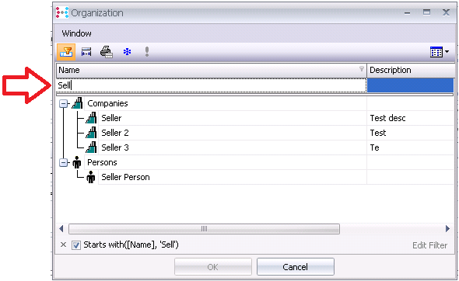Open the Window menu

click(76, 33)
